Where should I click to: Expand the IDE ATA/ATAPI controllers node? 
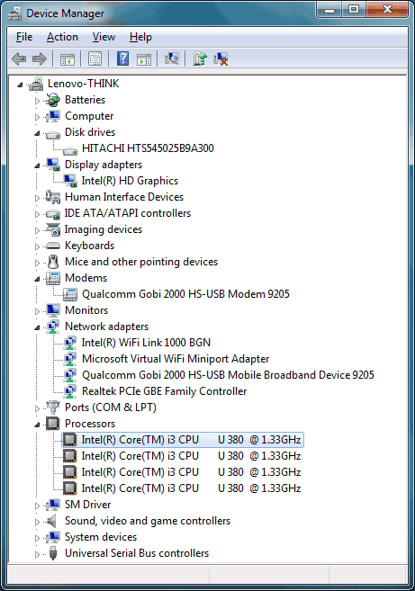tap(37, 214)
